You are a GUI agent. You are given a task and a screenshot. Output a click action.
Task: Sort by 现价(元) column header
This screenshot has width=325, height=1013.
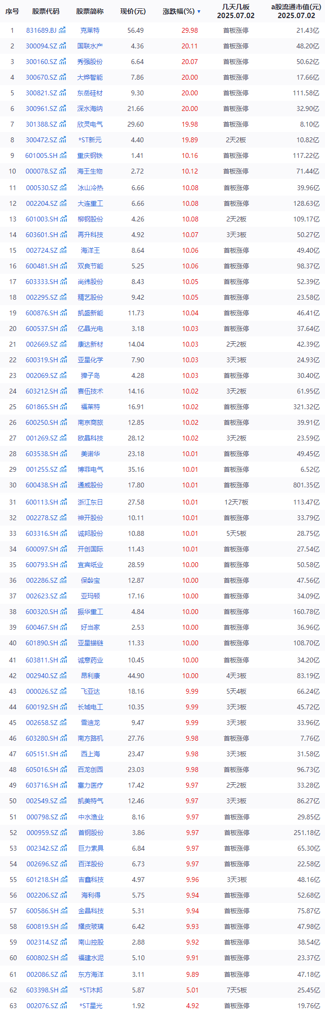coord(133,11)
